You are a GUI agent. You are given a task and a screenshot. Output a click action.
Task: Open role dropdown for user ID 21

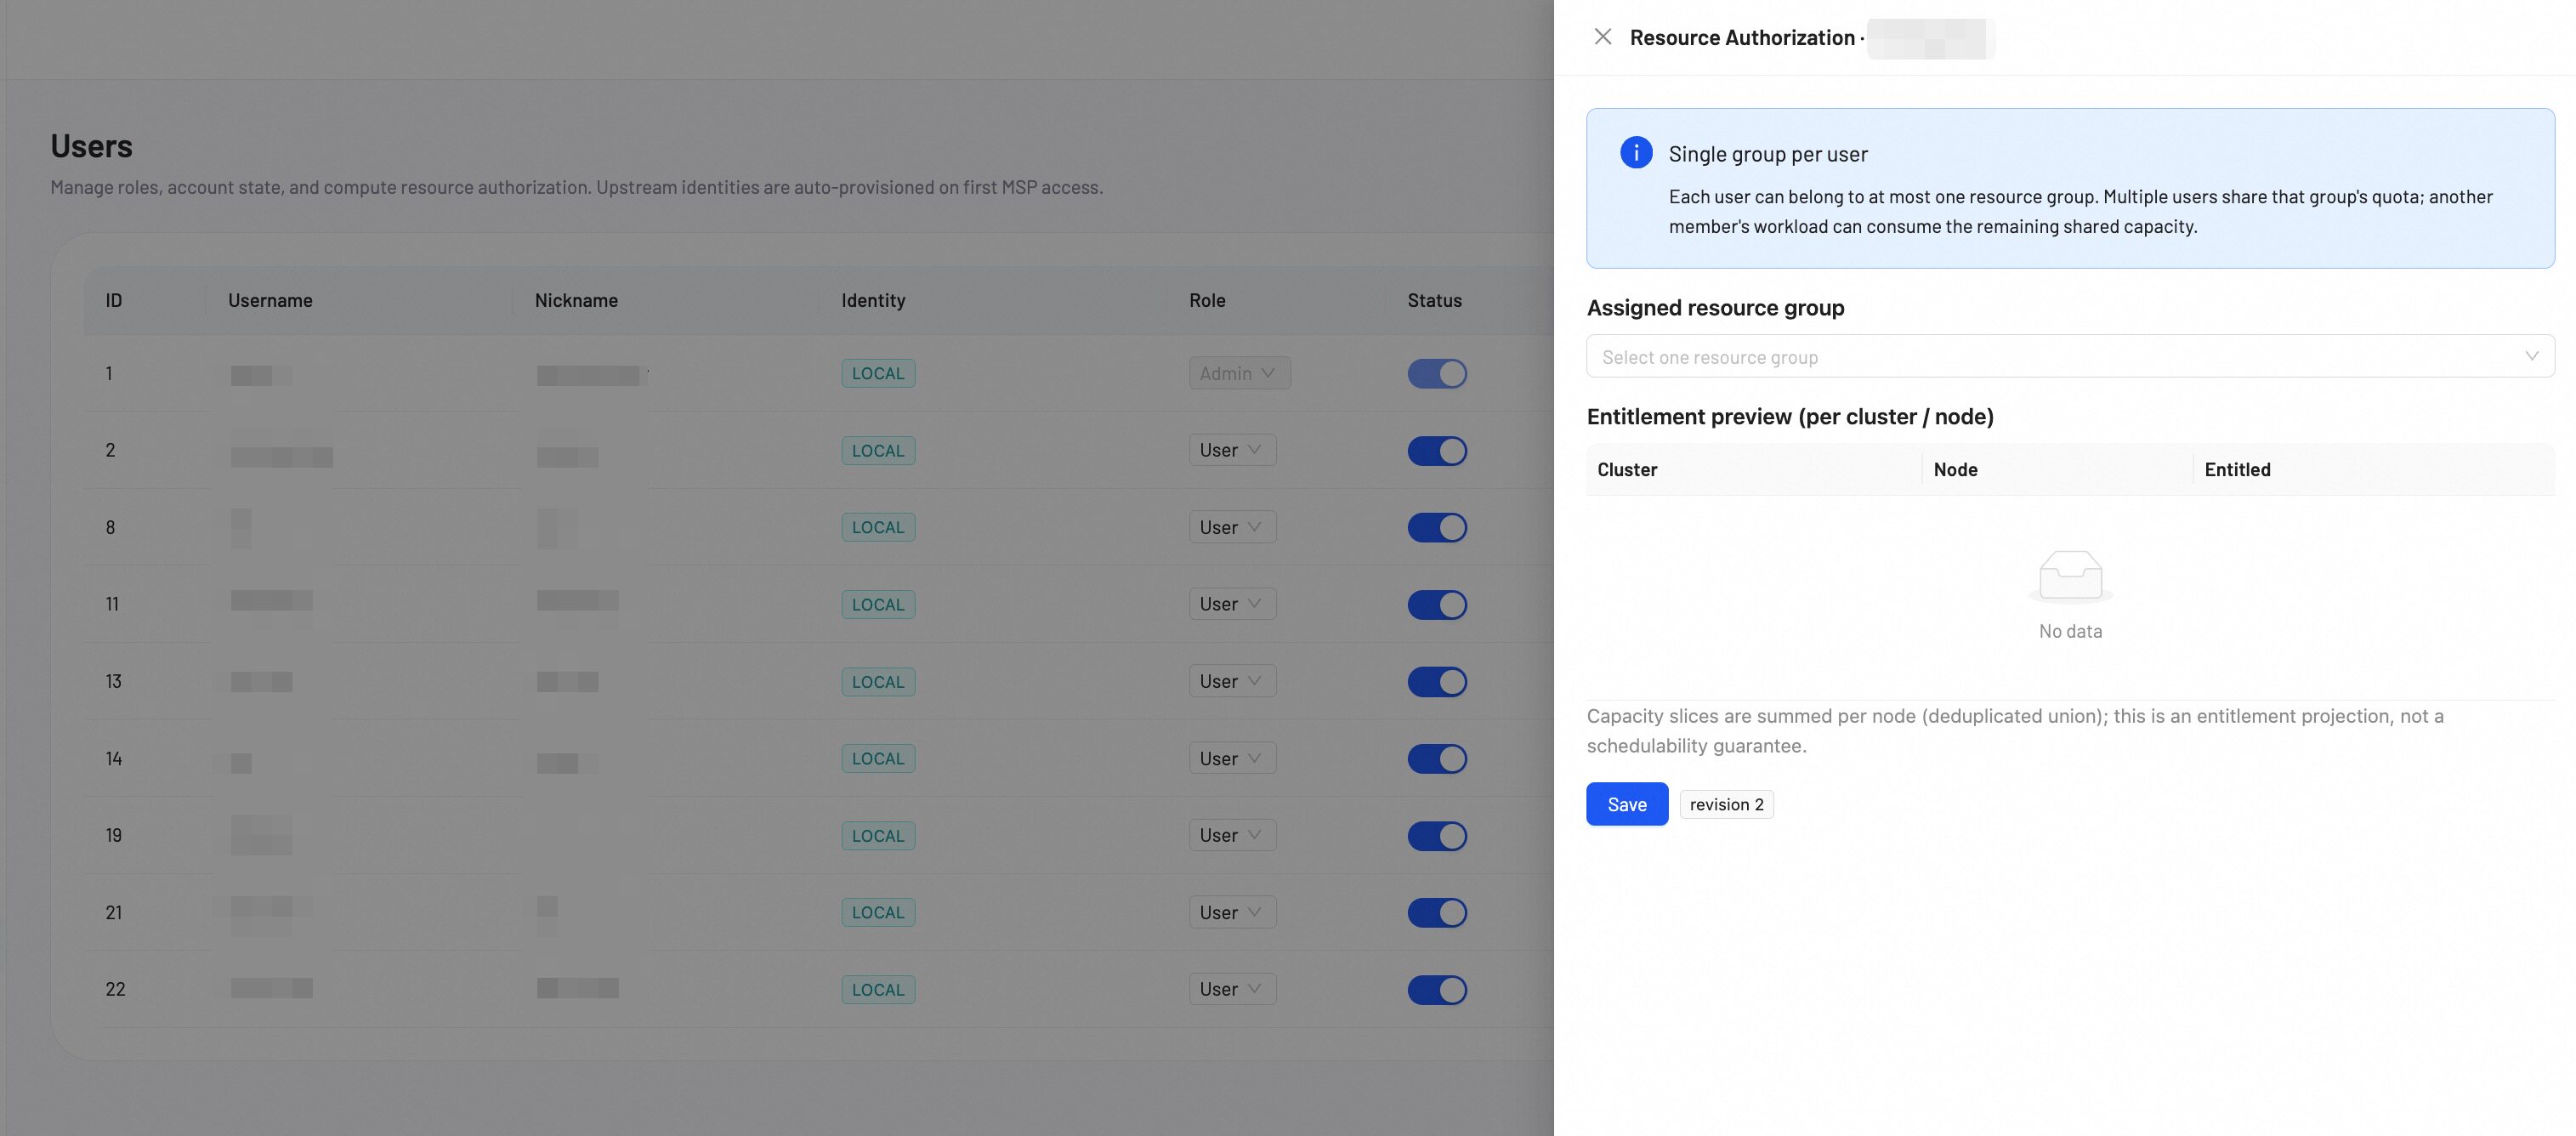point(1232,912)
